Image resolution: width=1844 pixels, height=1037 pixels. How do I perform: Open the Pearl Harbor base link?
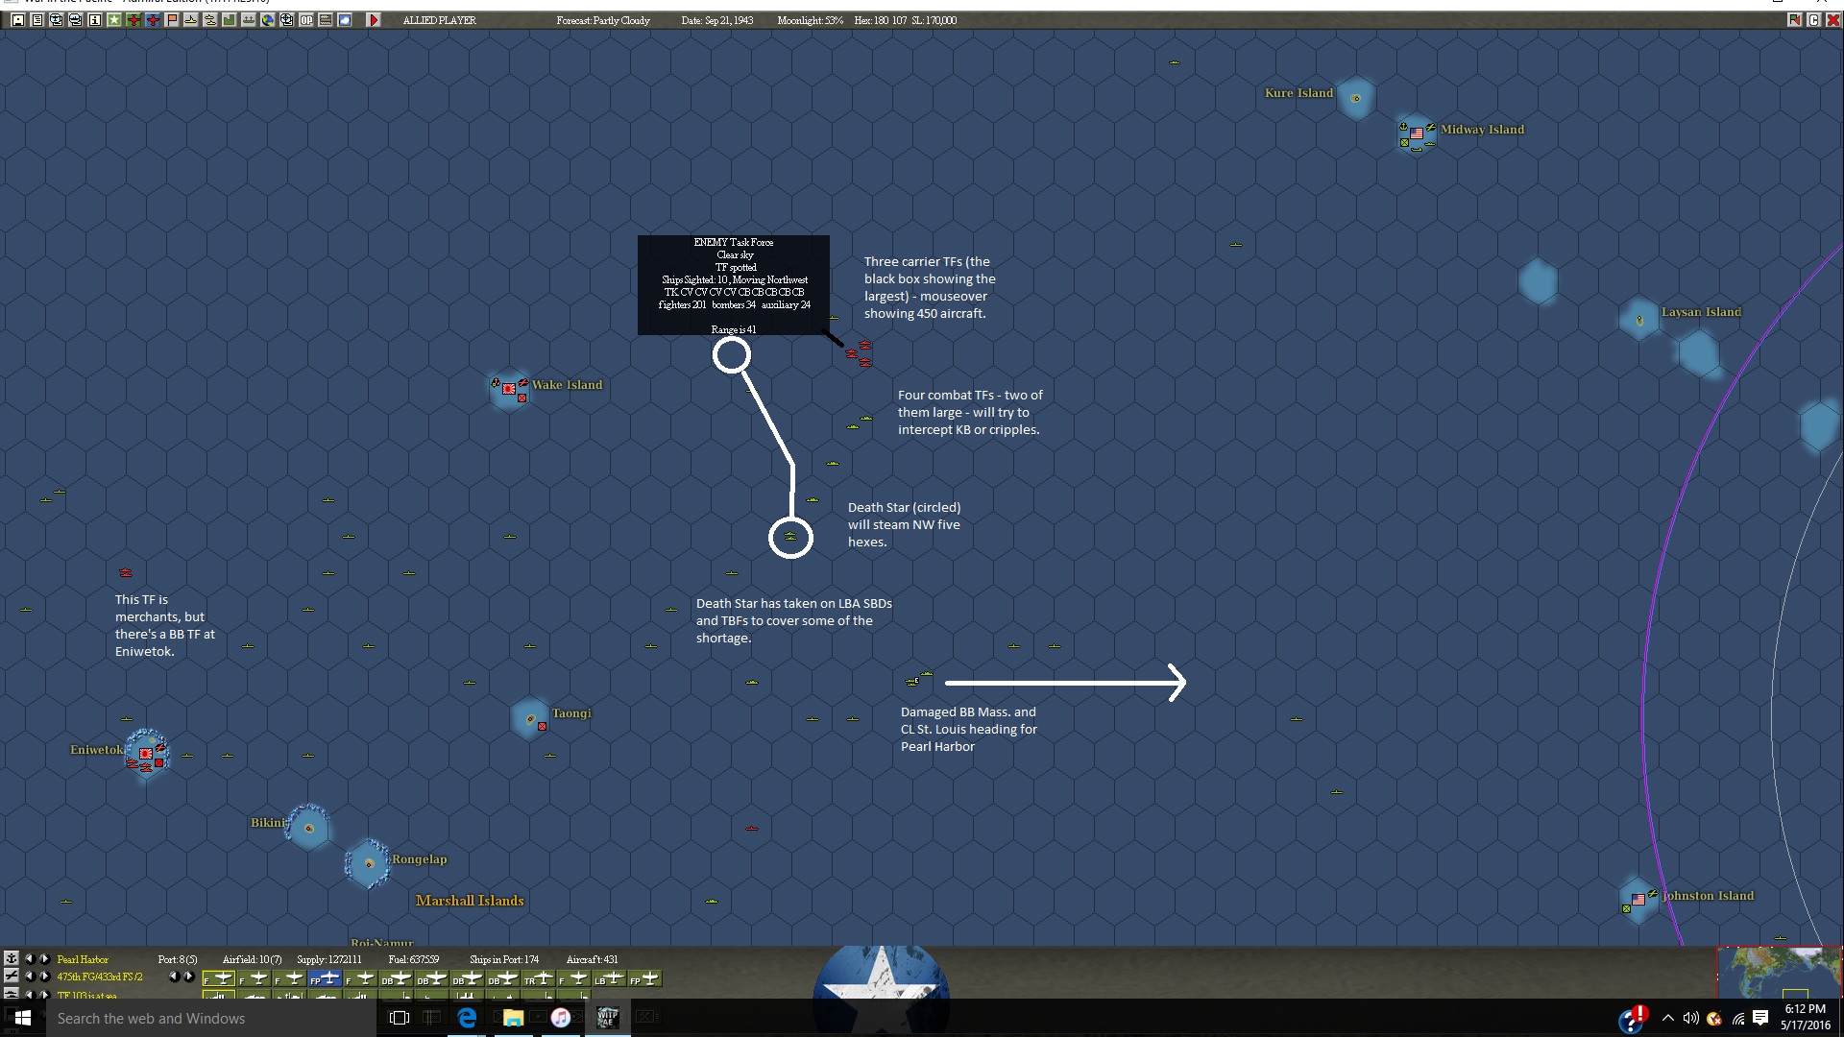[83, 959]
